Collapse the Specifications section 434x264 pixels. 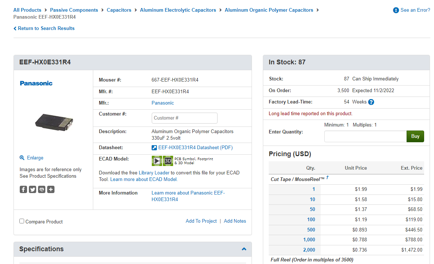[x=244, y=249]
